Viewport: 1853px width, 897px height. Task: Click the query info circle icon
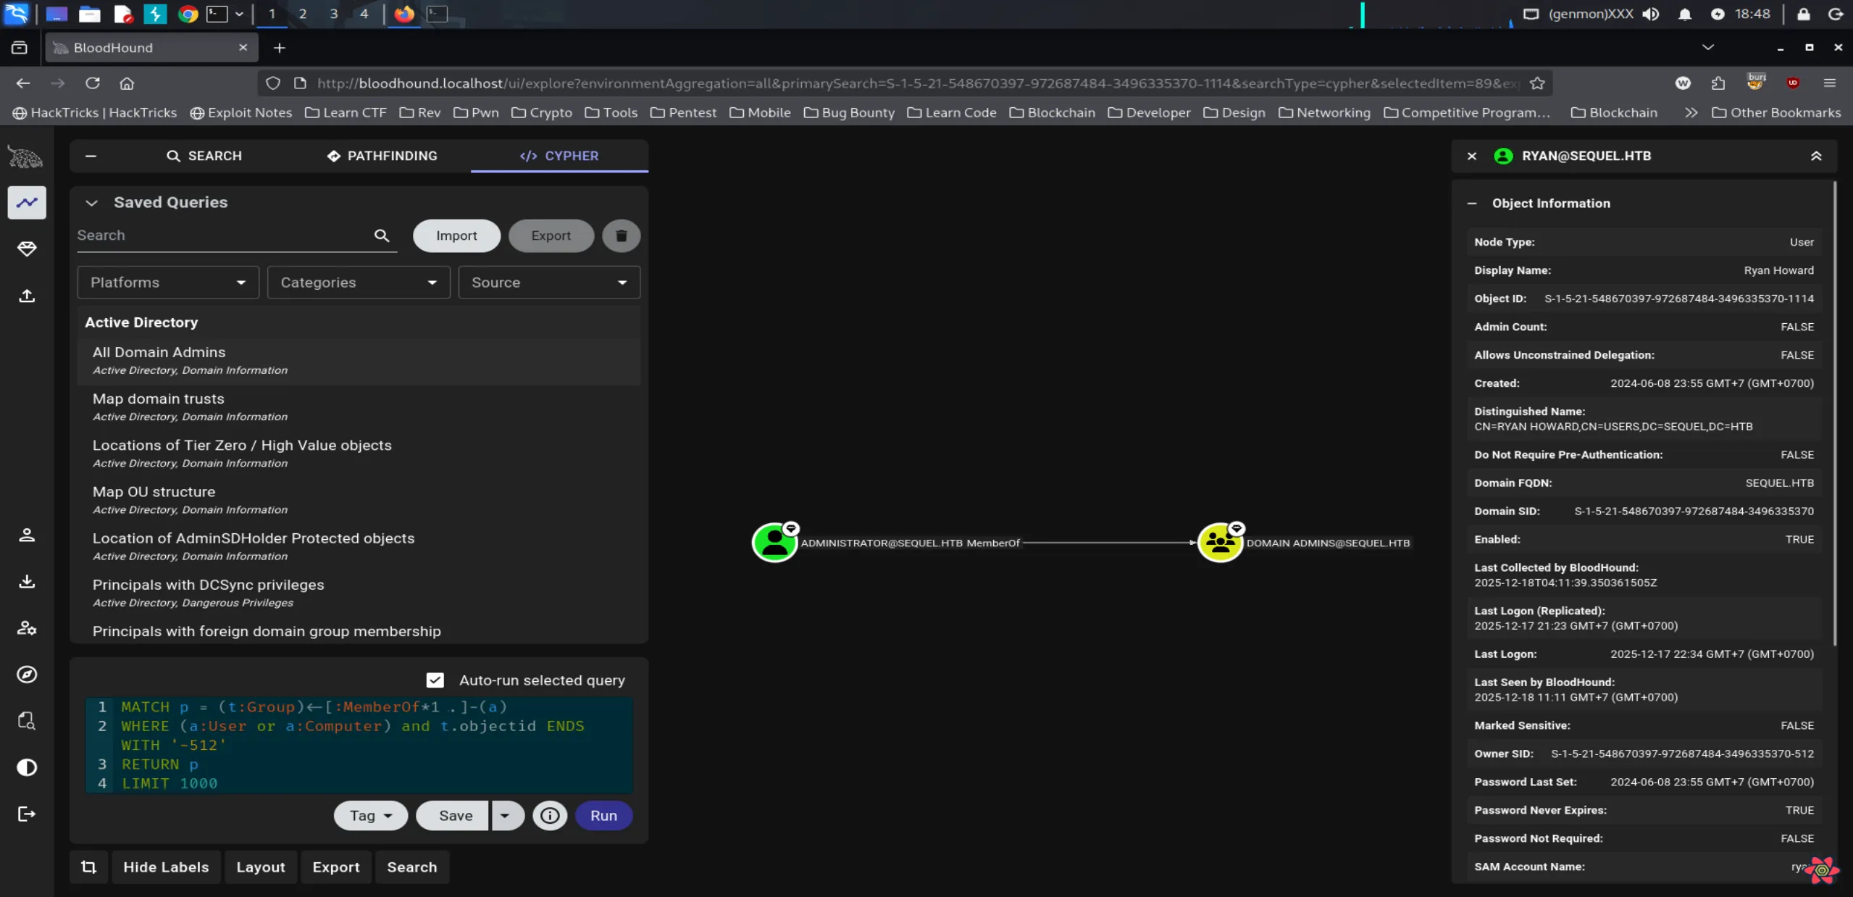550,815
